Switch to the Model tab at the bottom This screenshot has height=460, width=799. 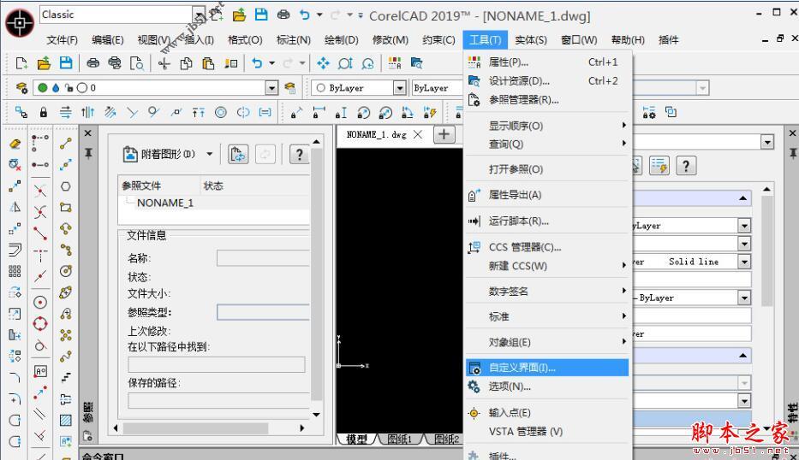tap(357, 439)
